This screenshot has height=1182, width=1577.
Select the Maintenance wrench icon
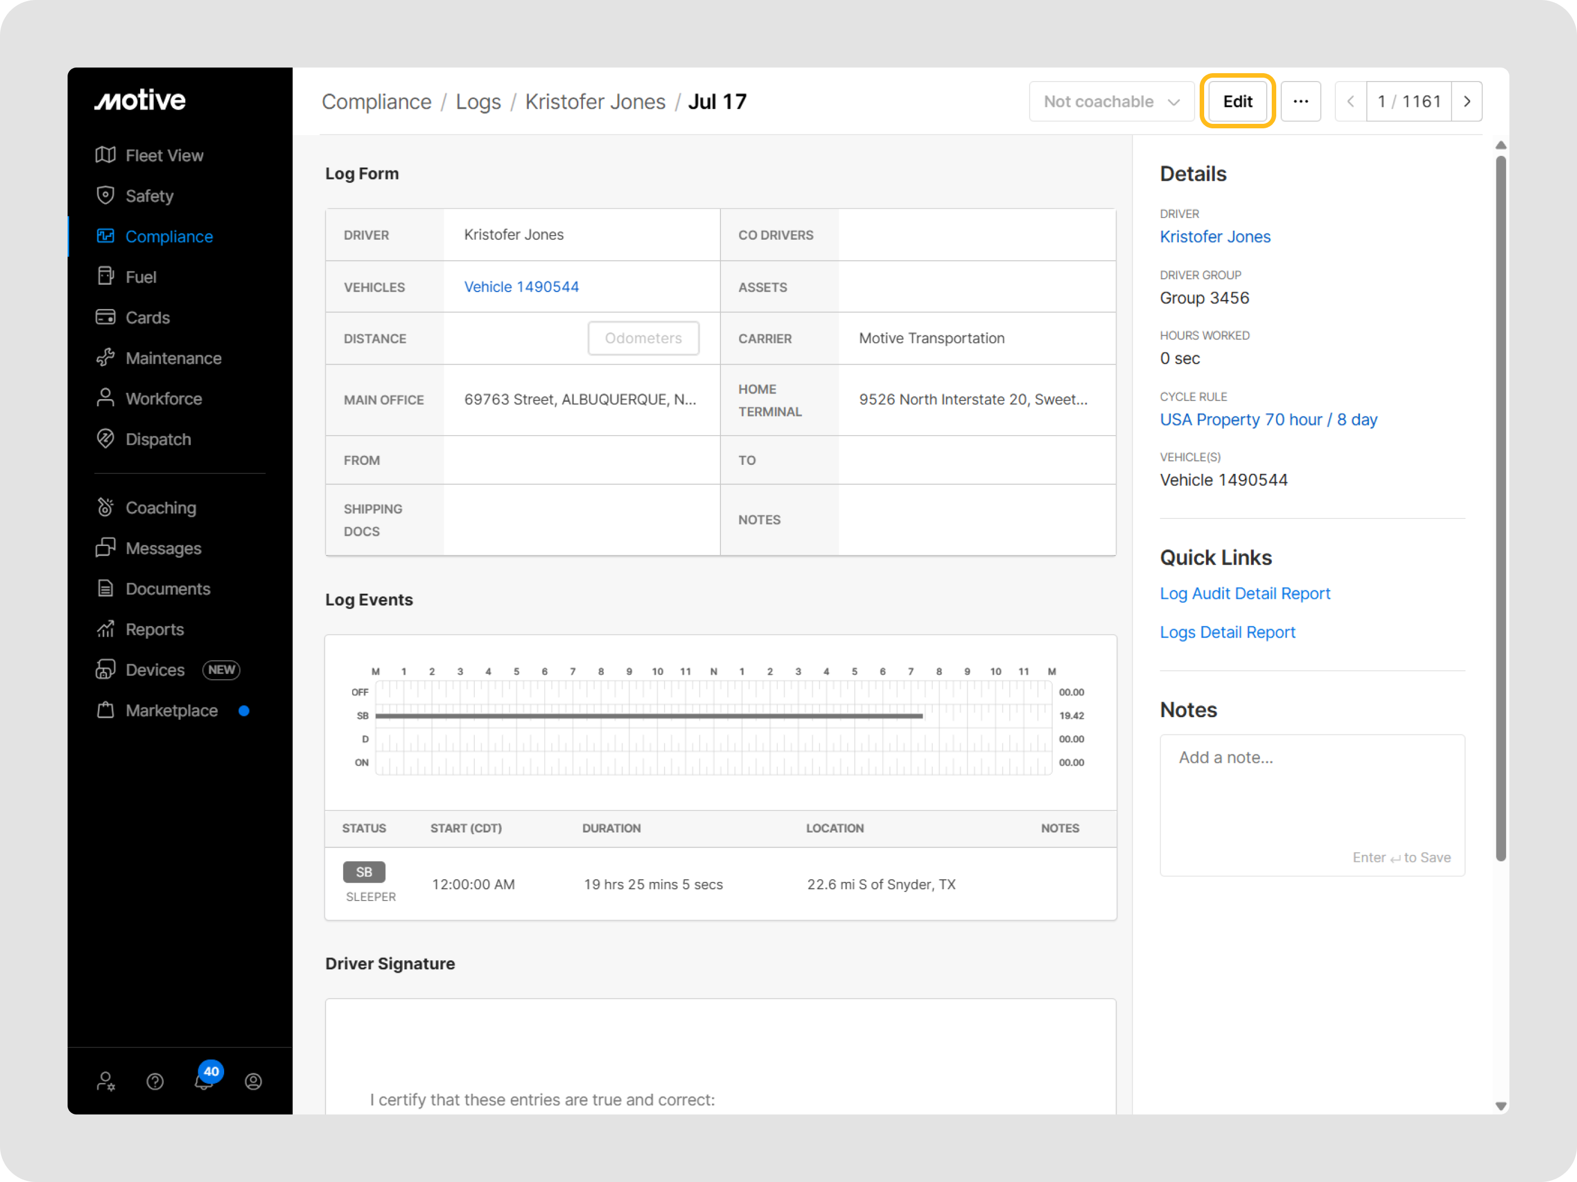[105, 357]
